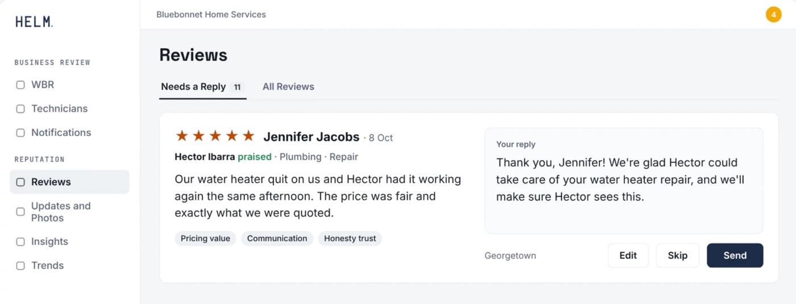Click the square icon beside WBR
This screenshot has height=304, width=796.
coord(20,85)
